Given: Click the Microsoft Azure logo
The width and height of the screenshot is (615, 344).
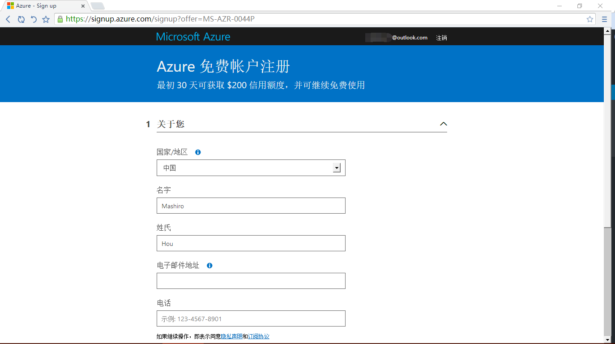Looking at the screenshot, I should 193,37.
